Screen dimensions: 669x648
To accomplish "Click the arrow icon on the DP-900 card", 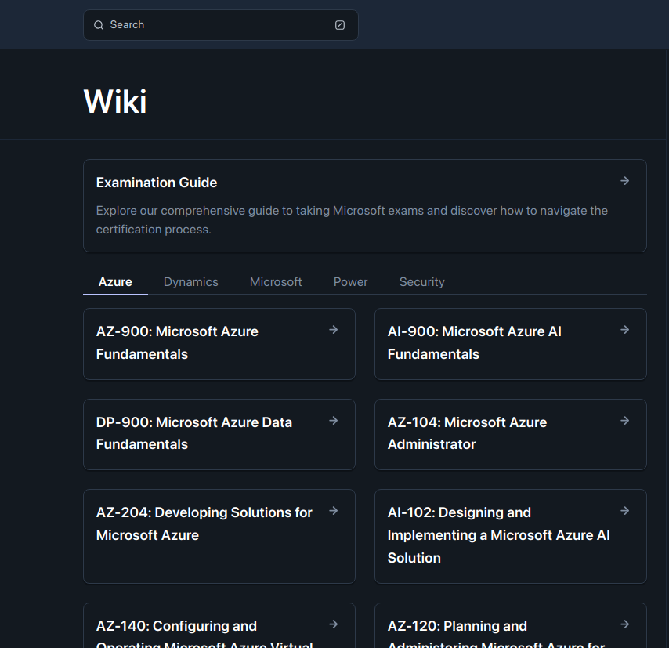I will click(x=333, y=420).
